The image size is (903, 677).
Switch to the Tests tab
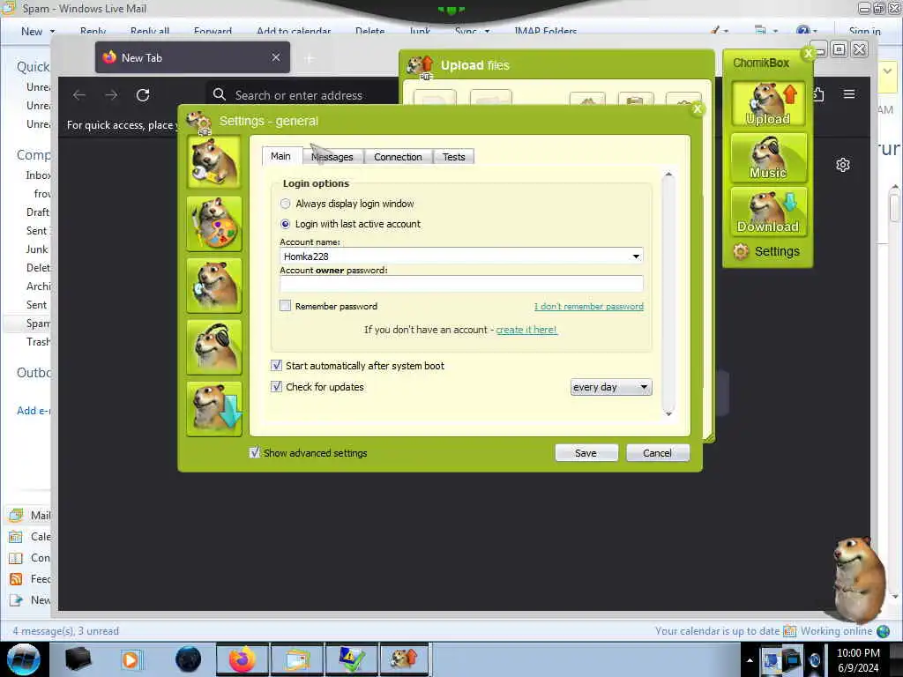tap(454, 157)
